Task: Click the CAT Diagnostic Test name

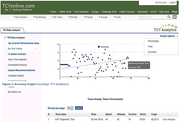Action: coord(65,119)
